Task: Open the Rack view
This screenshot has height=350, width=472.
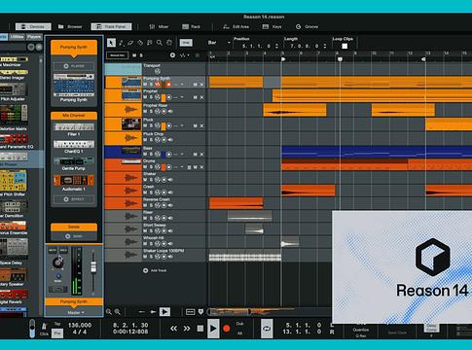Action: click(192, 26)
